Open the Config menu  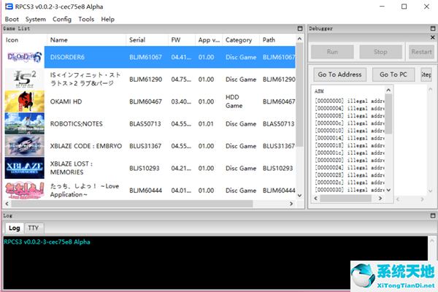tap(62, 19)
